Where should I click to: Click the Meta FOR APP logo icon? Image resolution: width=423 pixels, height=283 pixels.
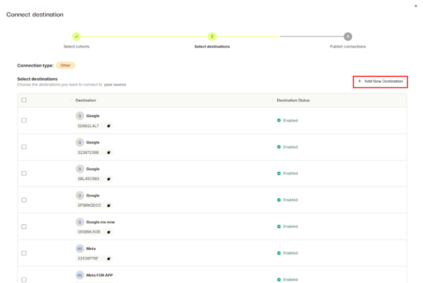pos(80,275)
